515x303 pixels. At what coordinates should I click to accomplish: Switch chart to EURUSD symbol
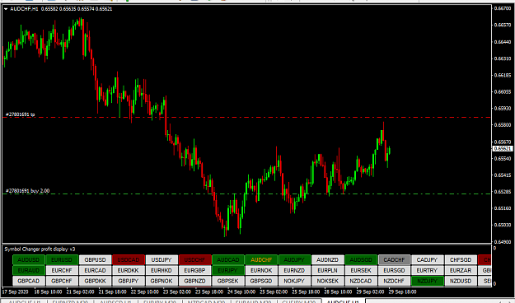tap(62, 259)
